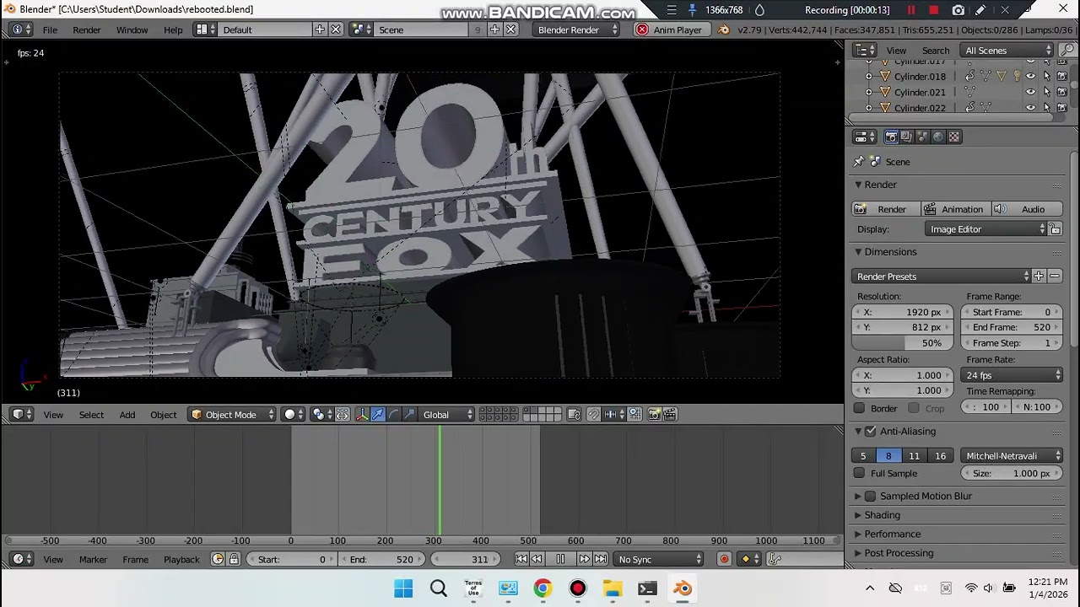This screenshot has height=607, width=1080.
Task: Open the No Sync playback dropdown
Action: coord(659,559)
